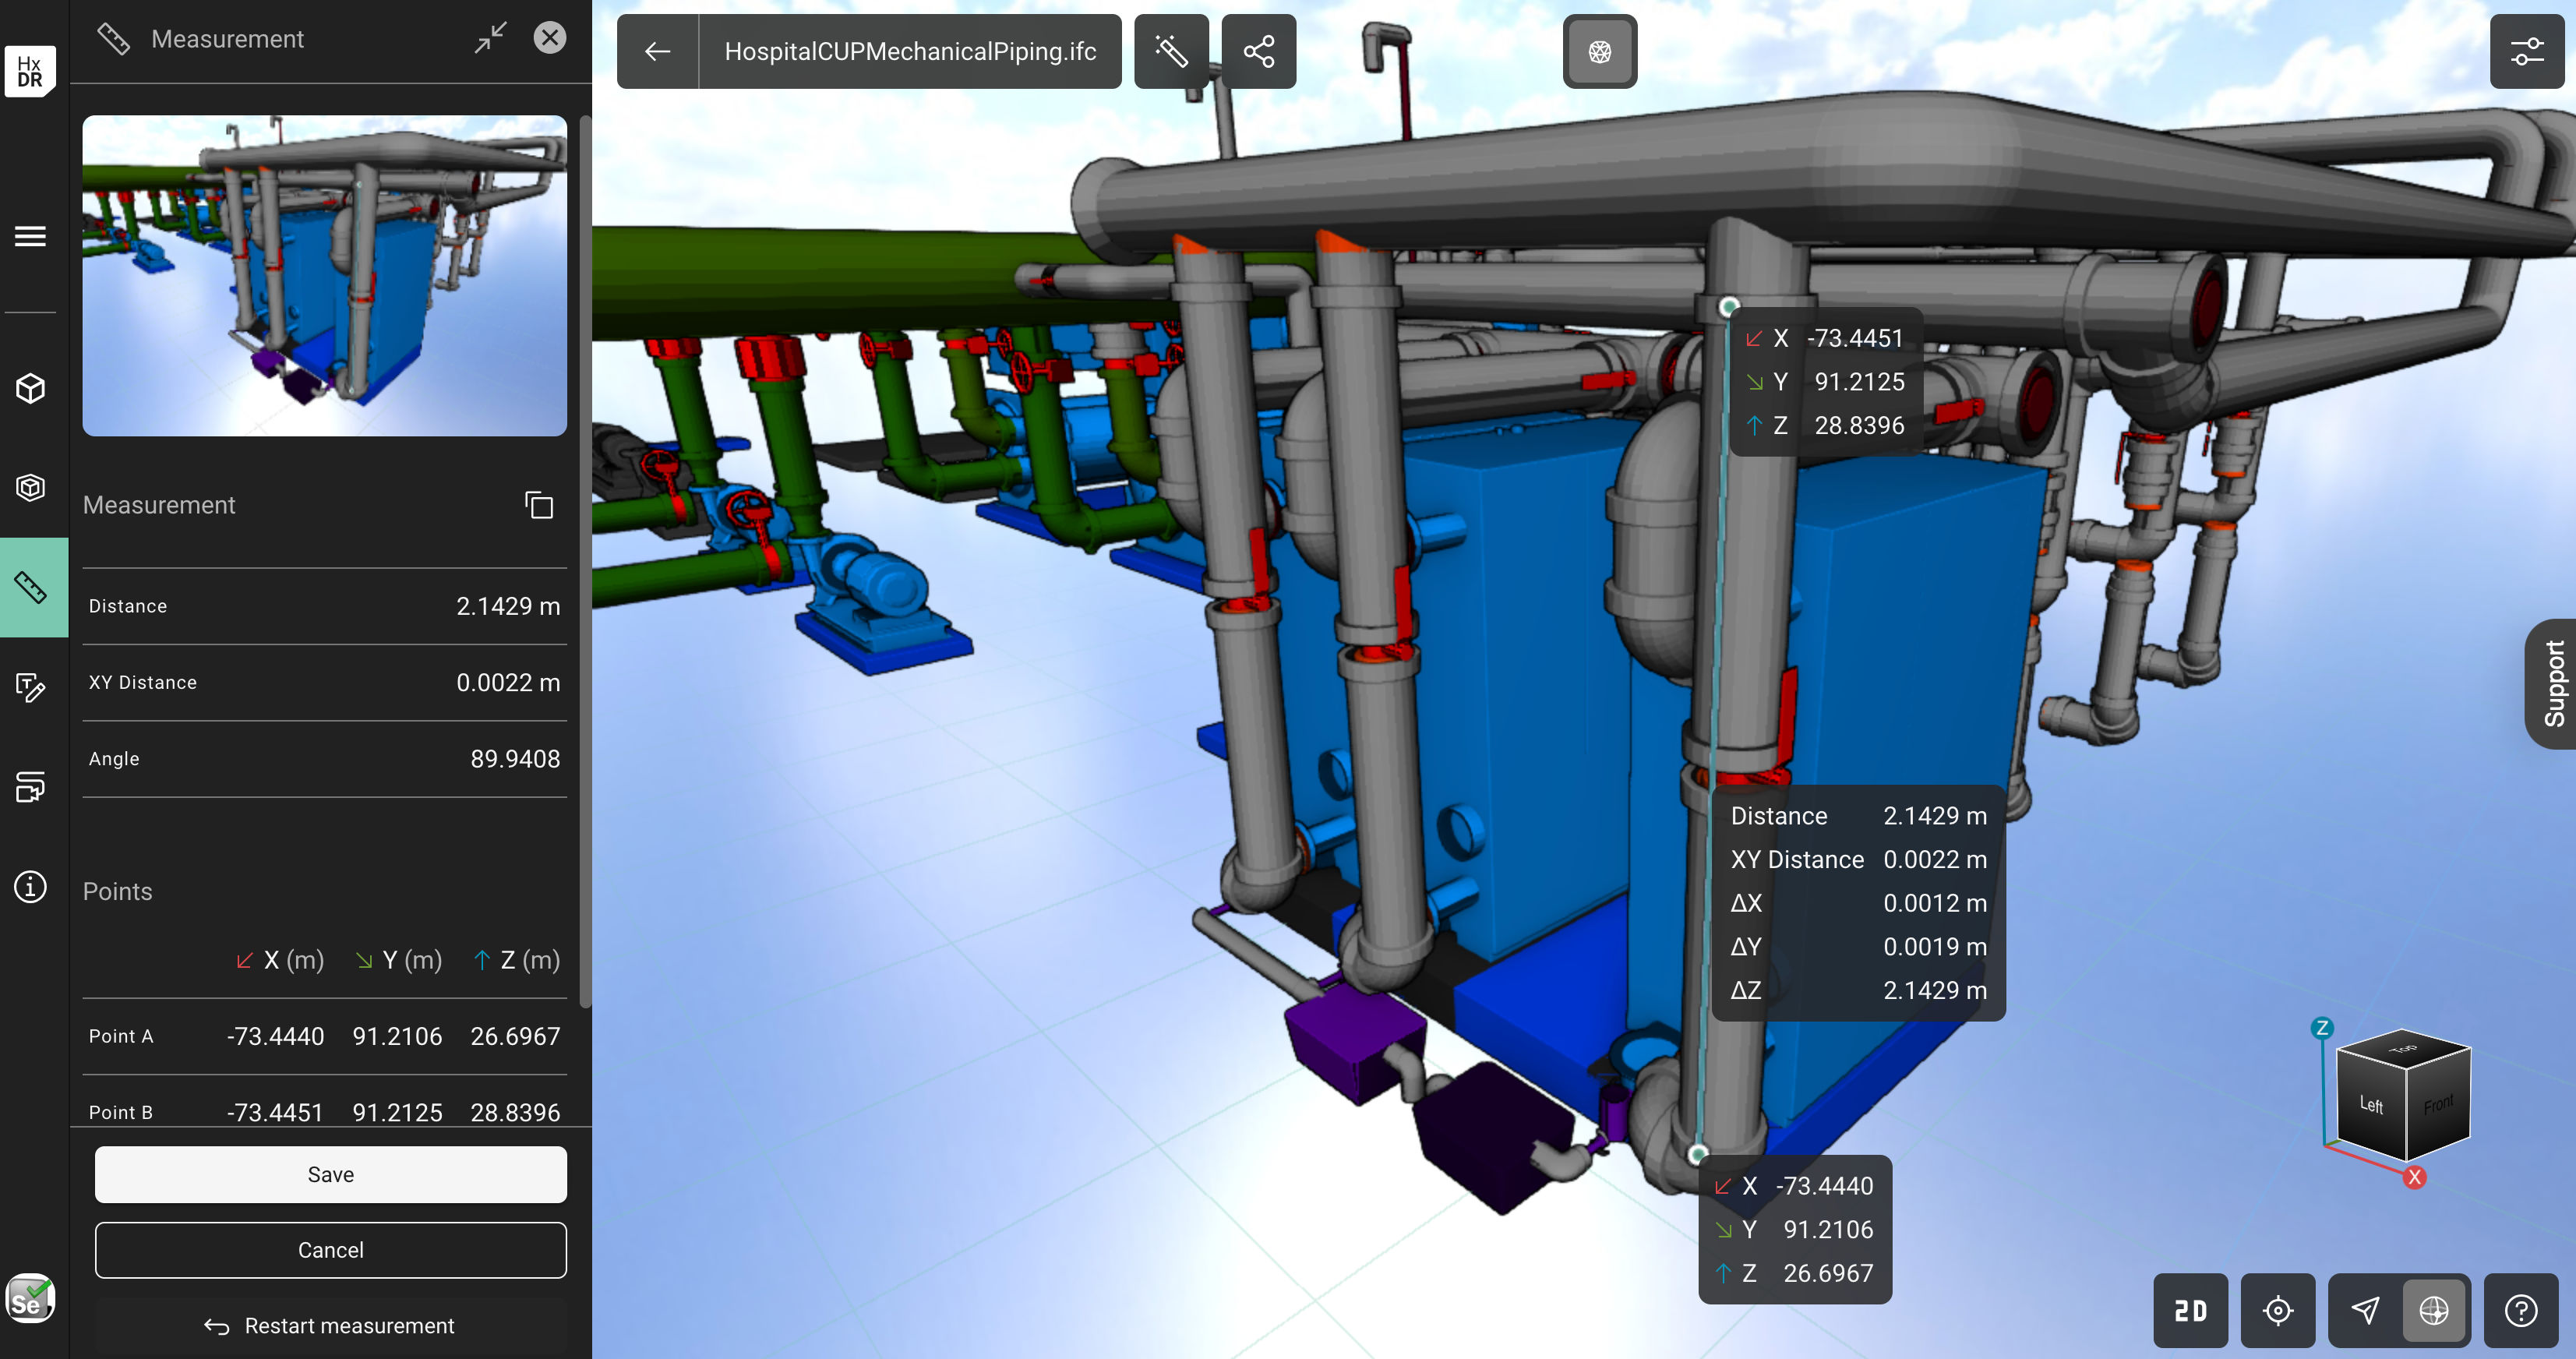
Task: Select the measurement ruler tool in the sidebar
Action: coord(30,587)
